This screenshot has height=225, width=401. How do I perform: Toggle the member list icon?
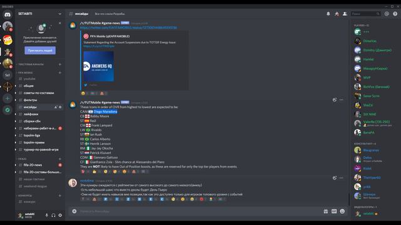coord(345,14)
